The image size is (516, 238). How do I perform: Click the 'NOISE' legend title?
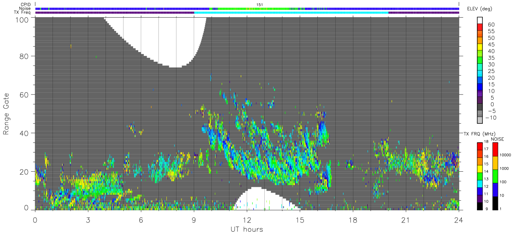click(x=497, y=139)
